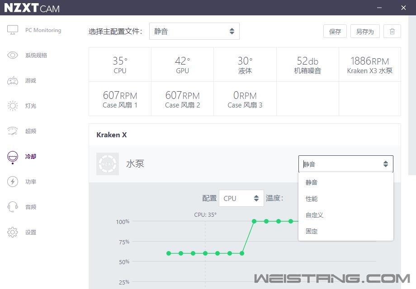This screenshot has height=289, width=416.
Task: Open 灯光 via the sun icon
Action: click(x=13, y=106)
